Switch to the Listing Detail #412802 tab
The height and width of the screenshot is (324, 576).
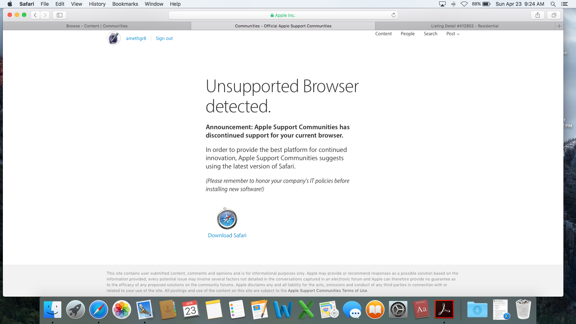click(465, 26)
